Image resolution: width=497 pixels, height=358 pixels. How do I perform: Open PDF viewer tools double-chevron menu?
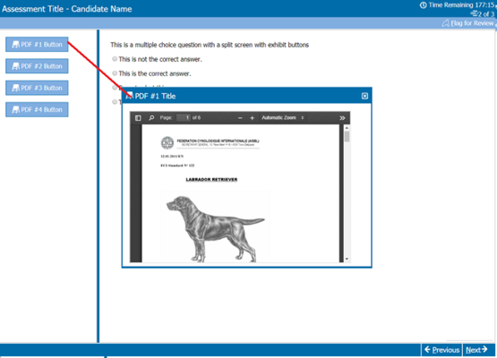(342, 118)
